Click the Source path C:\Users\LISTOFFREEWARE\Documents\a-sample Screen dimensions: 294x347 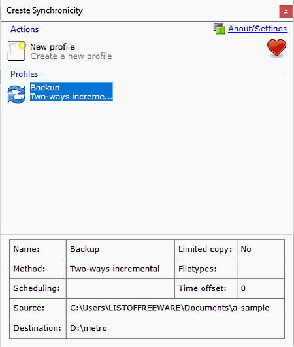[x=175, y=308]
